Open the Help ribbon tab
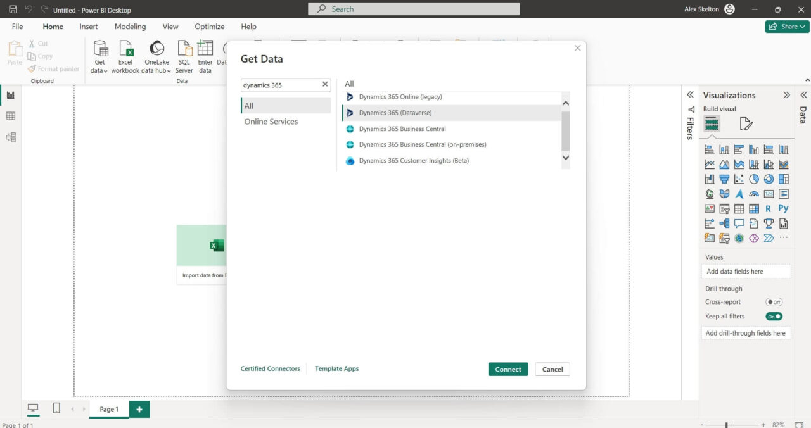This screenshot has height=428, width=811. click(249, 27)
